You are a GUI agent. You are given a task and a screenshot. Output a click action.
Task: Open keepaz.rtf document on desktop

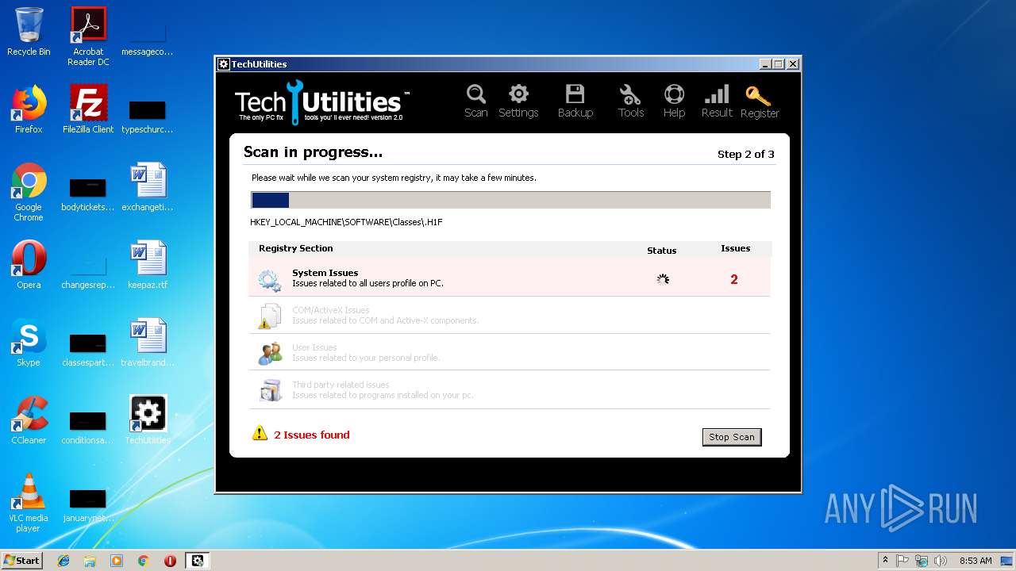tap(148, 265)
